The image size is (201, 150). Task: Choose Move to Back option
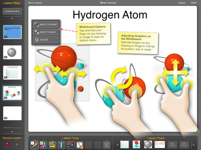[46, 32]
